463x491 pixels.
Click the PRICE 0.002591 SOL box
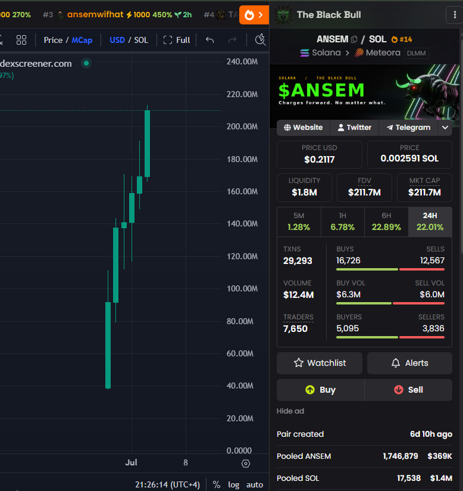409,155
